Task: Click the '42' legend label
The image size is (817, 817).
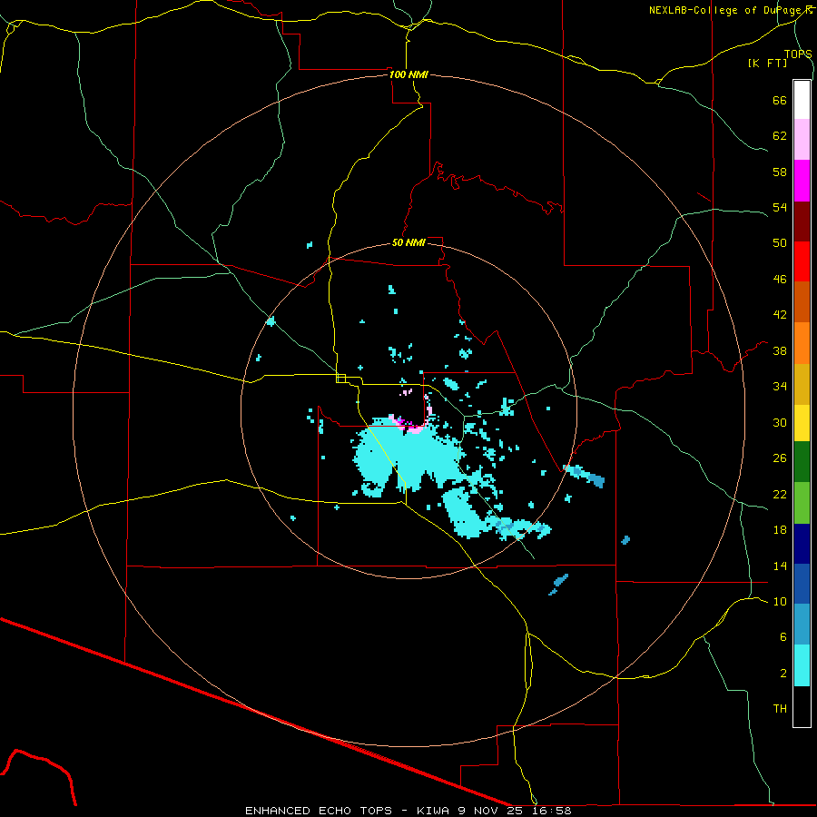Action: click(x=780, y=315)
